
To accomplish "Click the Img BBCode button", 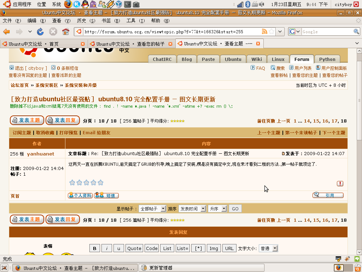I will pos(214,248).
